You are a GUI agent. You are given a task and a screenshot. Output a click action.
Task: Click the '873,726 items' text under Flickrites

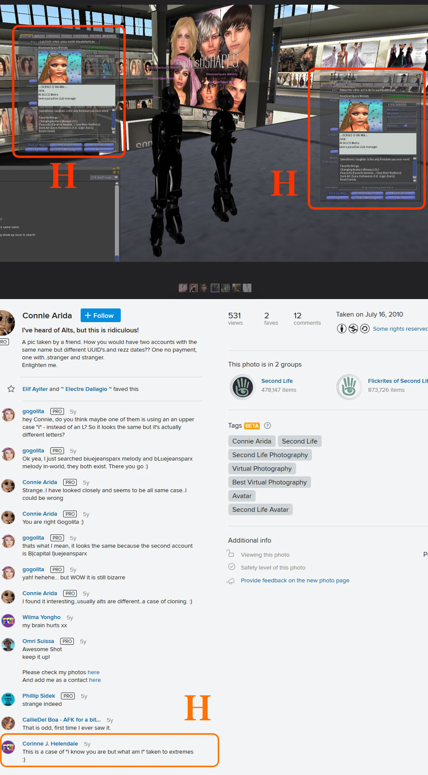[386, 390]
